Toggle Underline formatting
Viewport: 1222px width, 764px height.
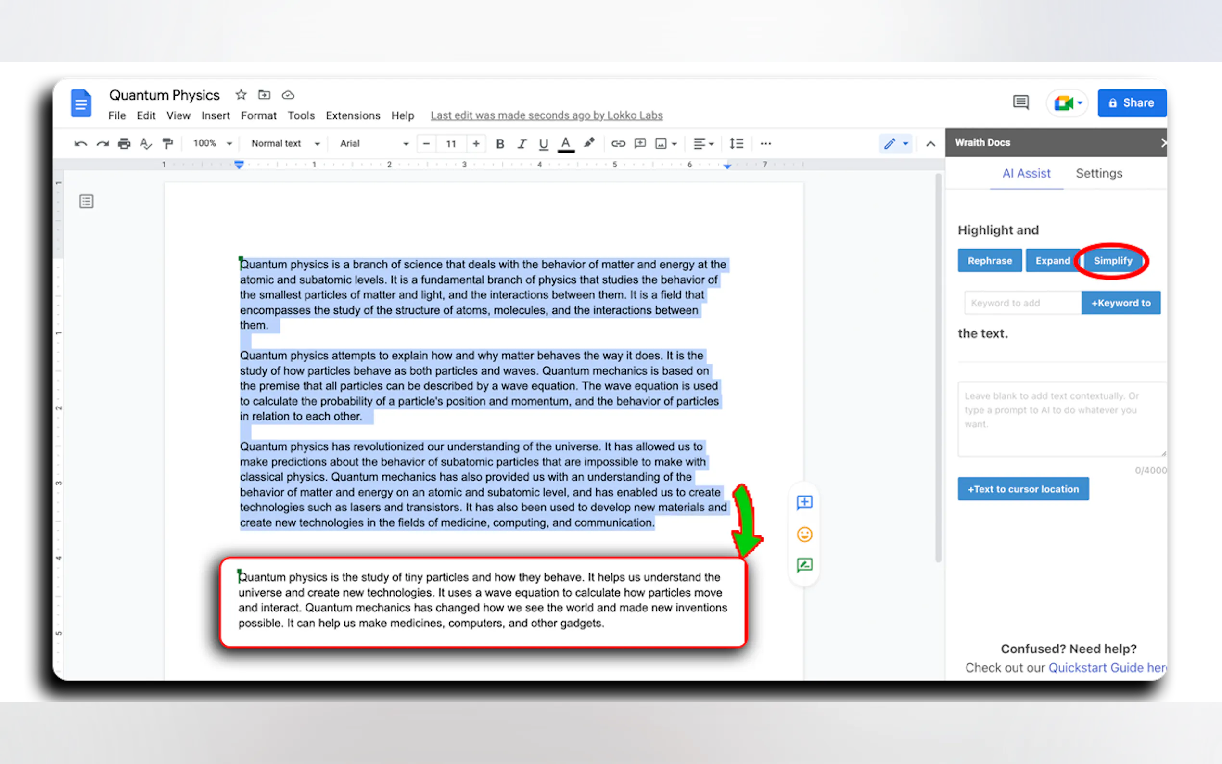point(544,143)
